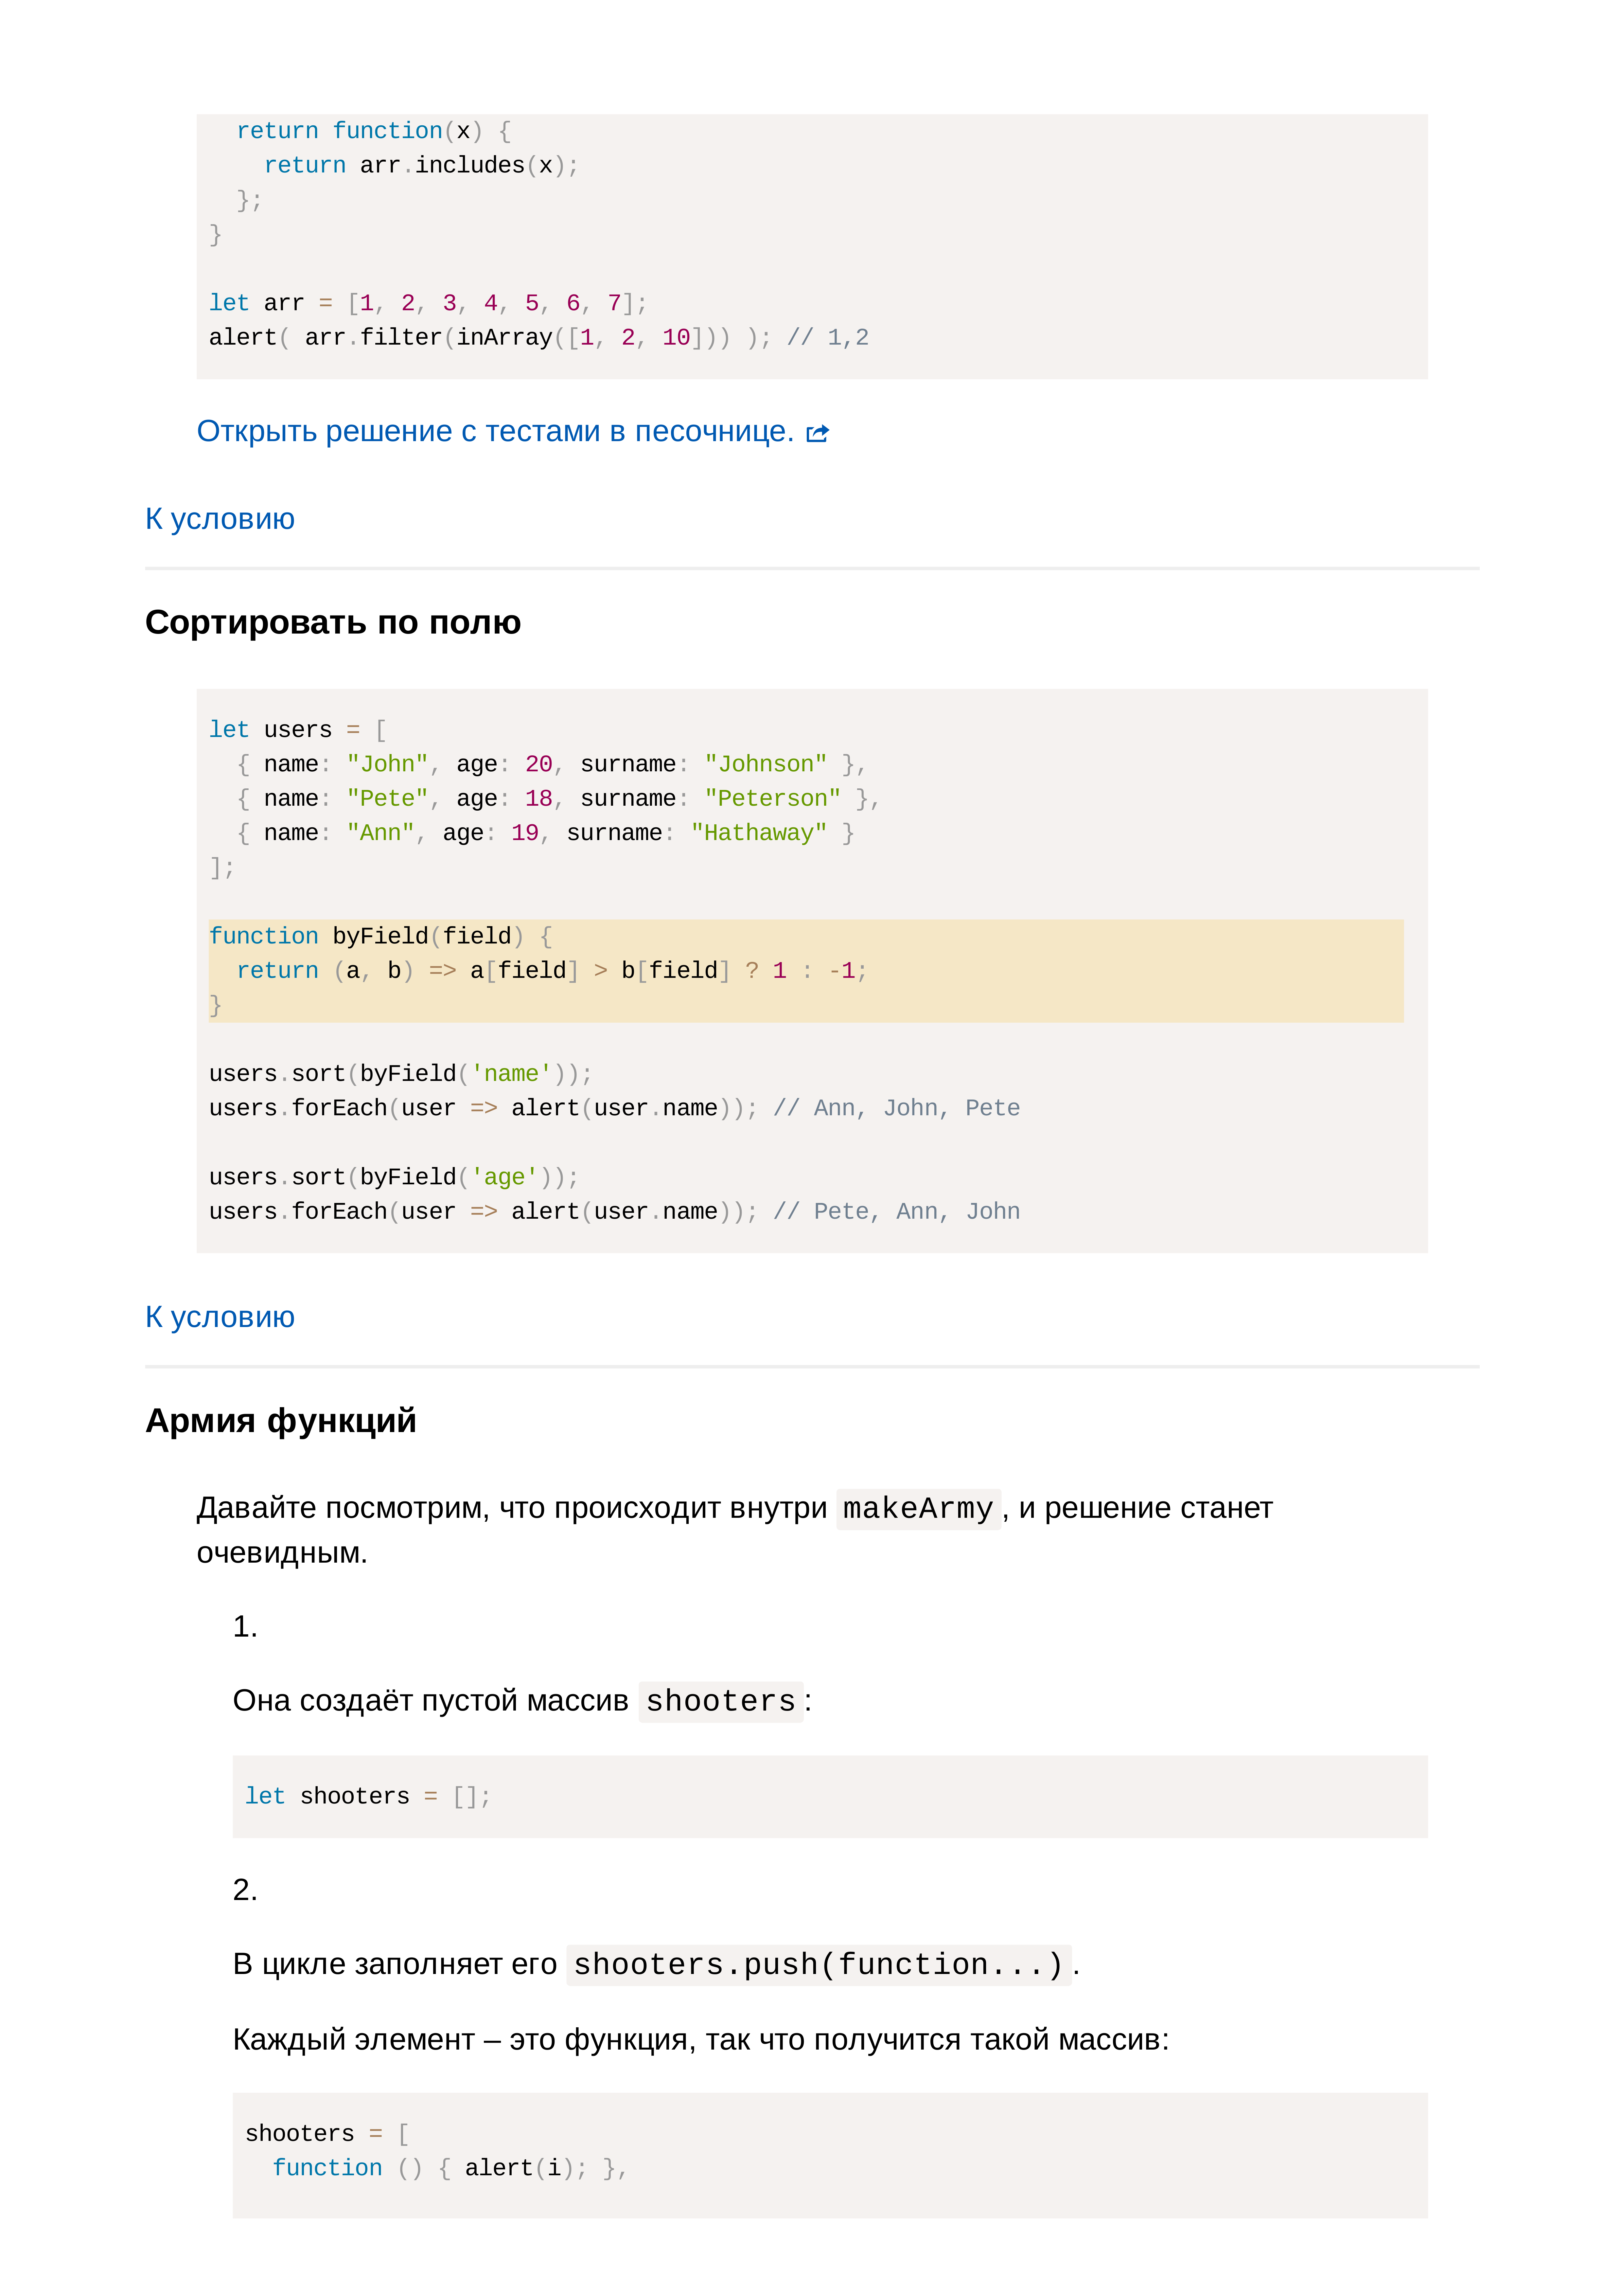Follow the 'К условию' link above 'Армия функций'

pyautogui.click(x=220, y=1317)
